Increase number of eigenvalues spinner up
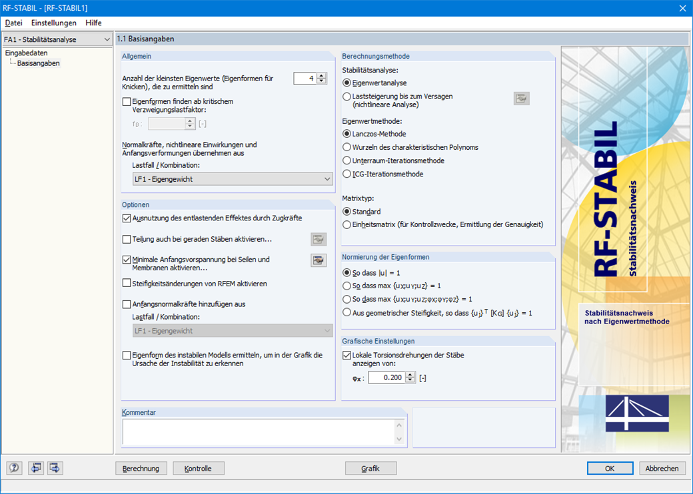Screen dimensions: 693x494 click(x=322, y=75)
